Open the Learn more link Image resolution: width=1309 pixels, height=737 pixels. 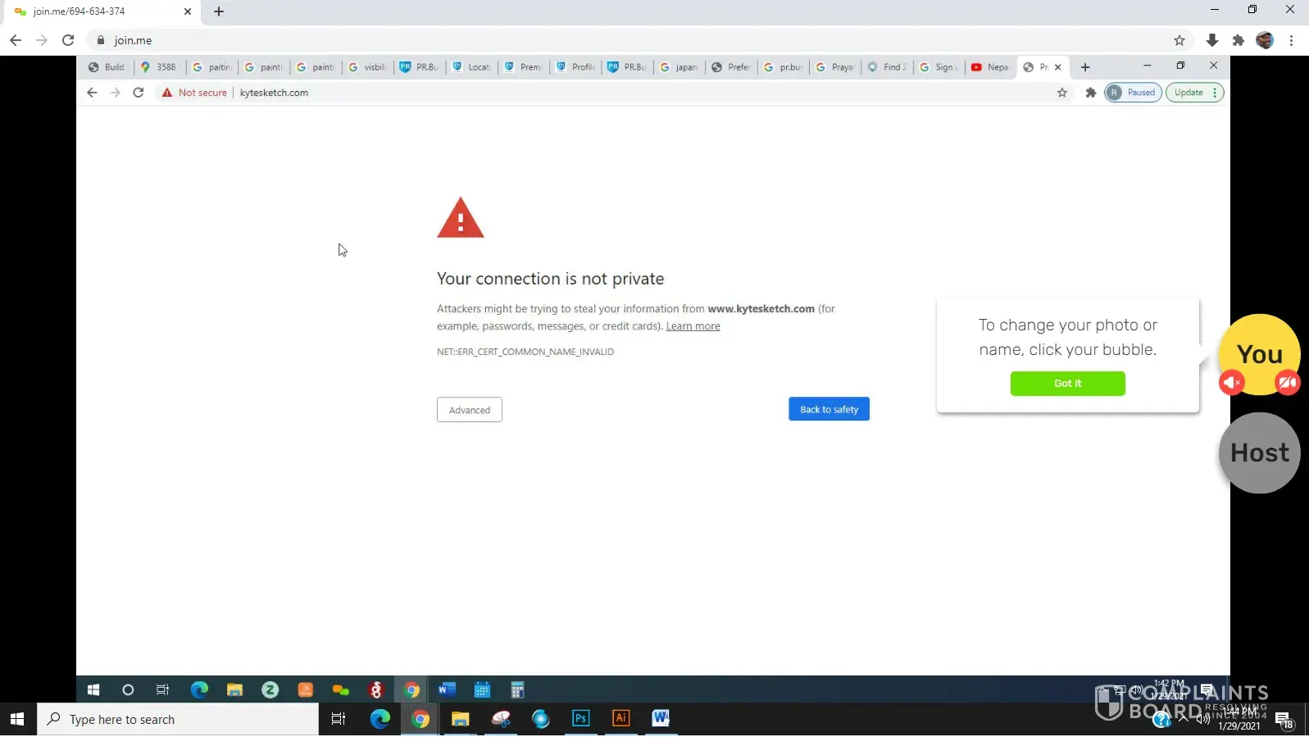click(x=693, y=326)
